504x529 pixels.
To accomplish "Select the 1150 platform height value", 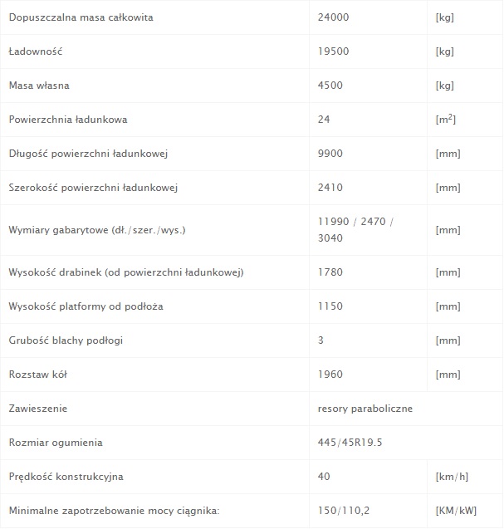I will (330, 306).
